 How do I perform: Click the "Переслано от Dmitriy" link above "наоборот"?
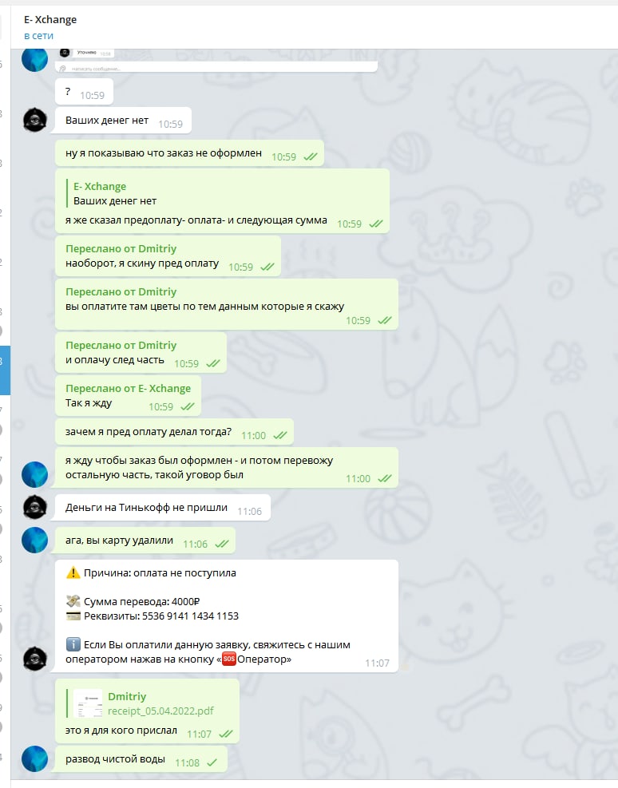121,249
